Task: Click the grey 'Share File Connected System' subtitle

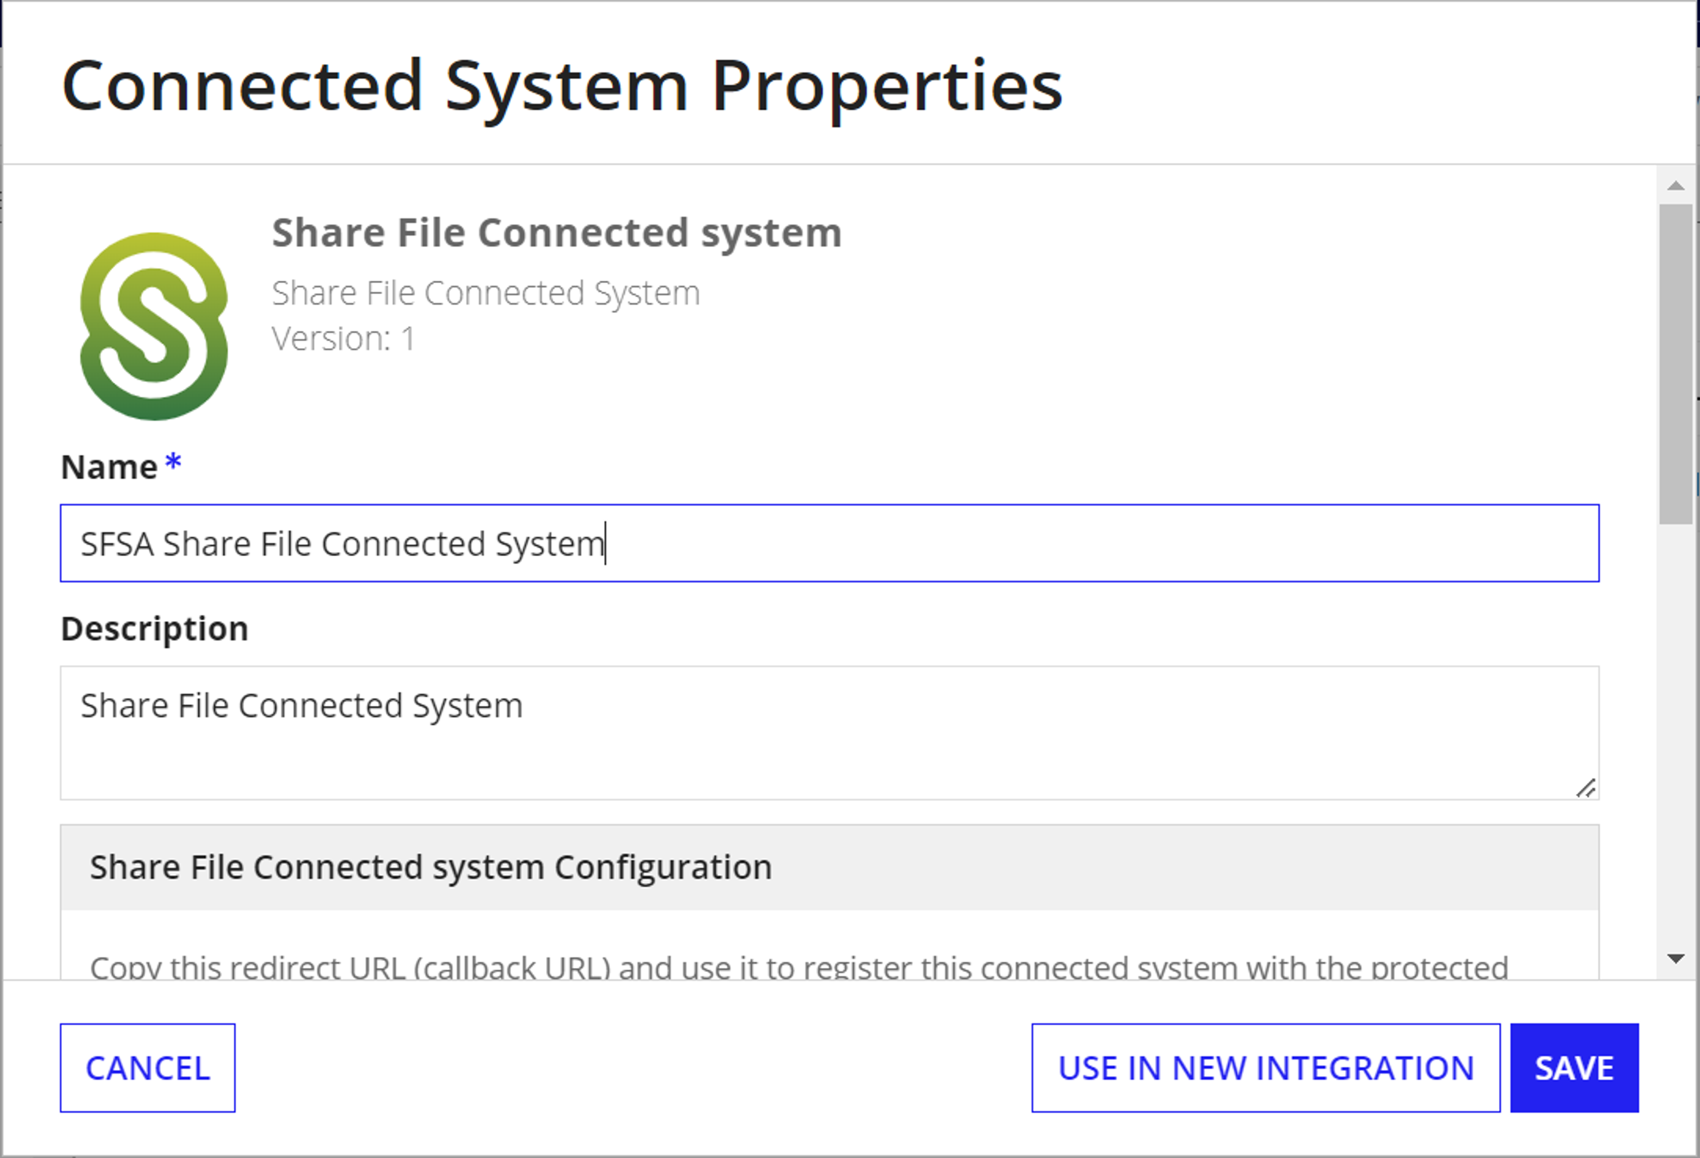Action: [486, 293]
